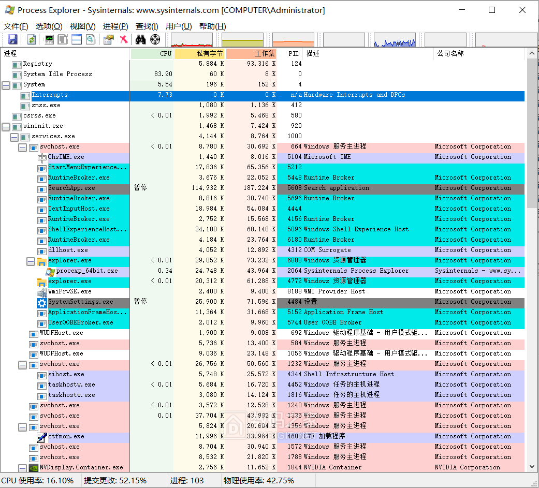Viewport: 539px width, 488px height.
Task: Click the csrss.exe process icon
Action: click(17, 116)
